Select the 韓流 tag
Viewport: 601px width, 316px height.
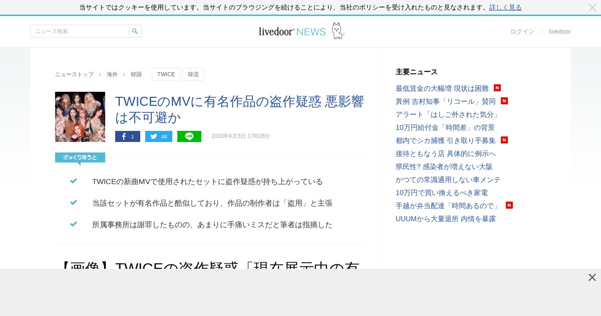point(193,74)
